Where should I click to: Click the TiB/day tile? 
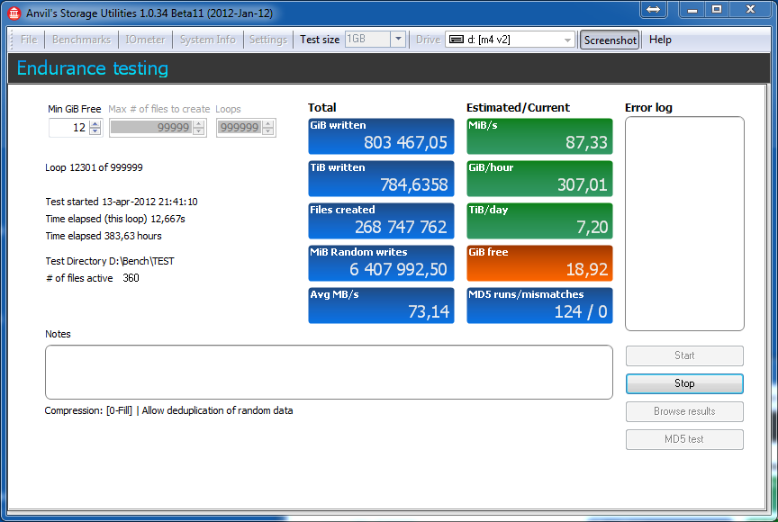click(x=539, y=220)
